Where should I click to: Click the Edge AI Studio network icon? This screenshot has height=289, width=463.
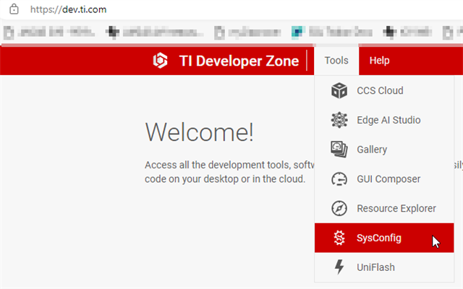point(339,120)
